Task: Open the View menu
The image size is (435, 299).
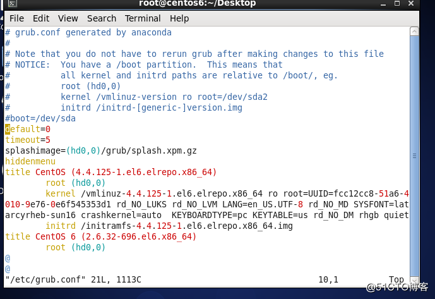Action: [x=68, y=18]
